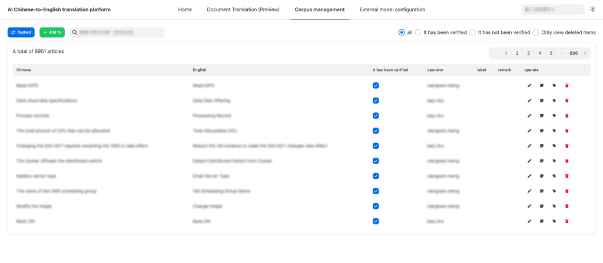The image size is (603, 263).
Task: Select 'Only view deleted items' radio option
Action: point(536,32)
